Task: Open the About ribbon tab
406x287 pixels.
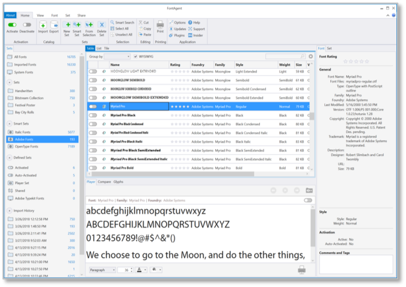Action: tap(10, 15)
